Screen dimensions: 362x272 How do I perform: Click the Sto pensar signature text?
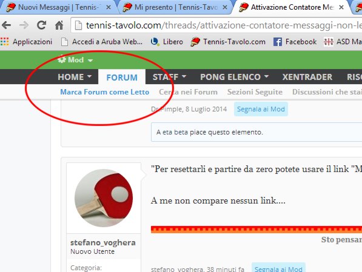(341, 240)
